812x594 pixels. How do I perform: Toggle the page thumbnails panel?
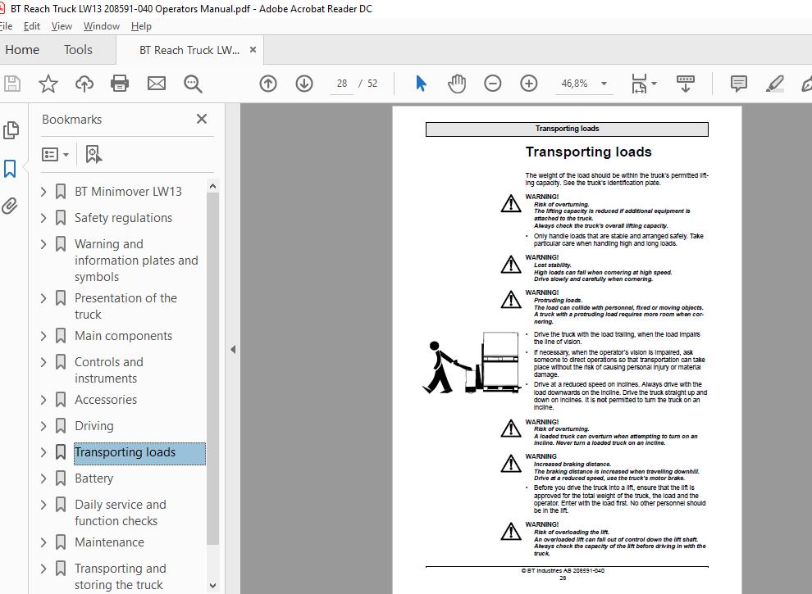pos(11,130)
